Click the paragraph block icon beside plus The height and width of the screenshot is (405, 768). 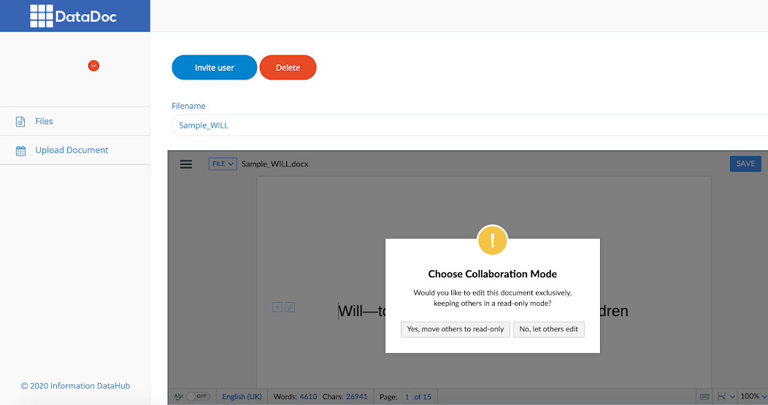(x=290, y=307)
